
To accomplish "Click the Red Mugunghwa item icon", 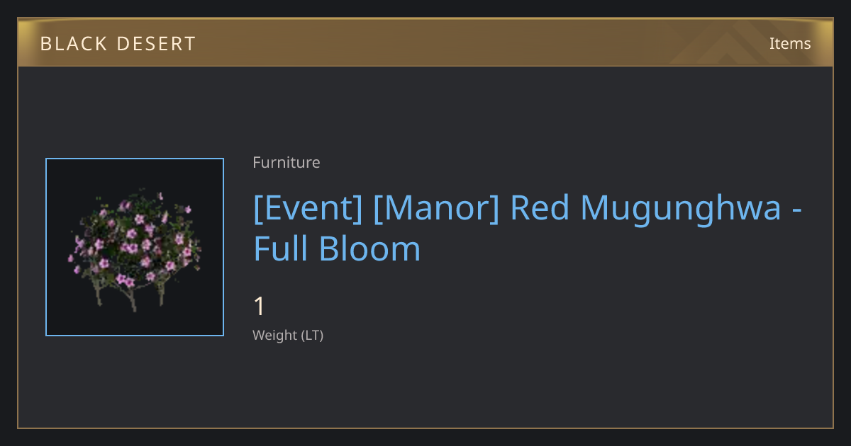I will click(135, 247).
